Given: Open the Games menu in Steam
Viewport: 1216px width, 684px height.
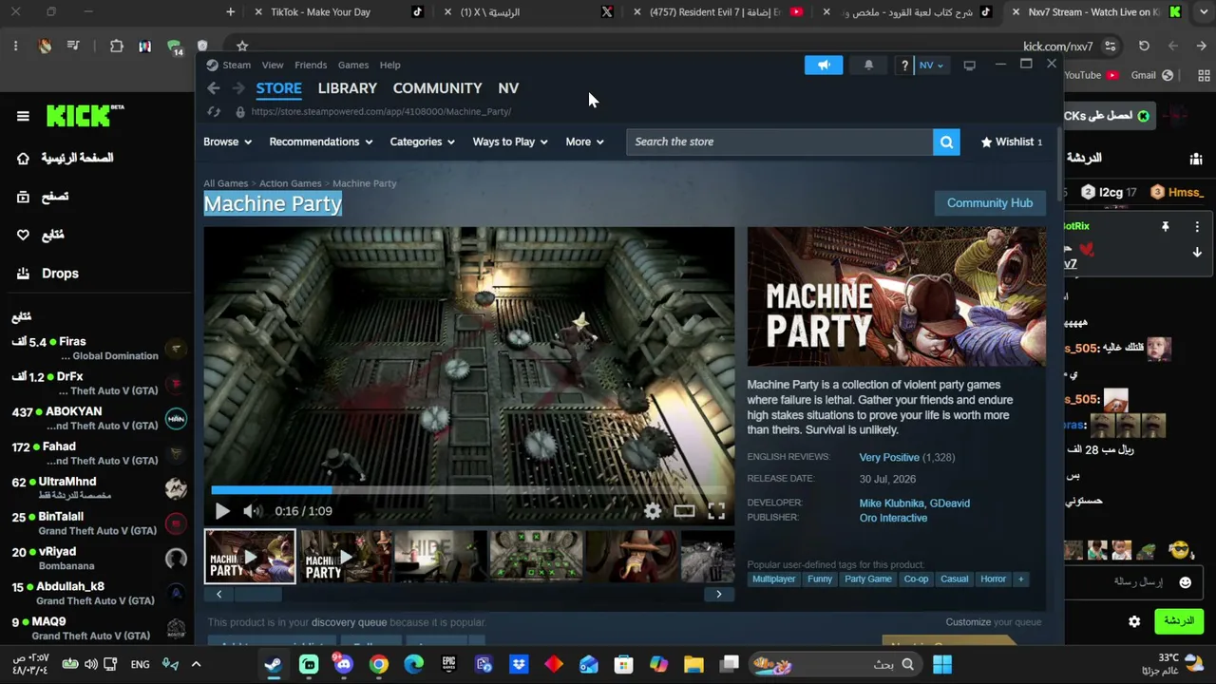Looking at the screenshot, I should point(353,65).
